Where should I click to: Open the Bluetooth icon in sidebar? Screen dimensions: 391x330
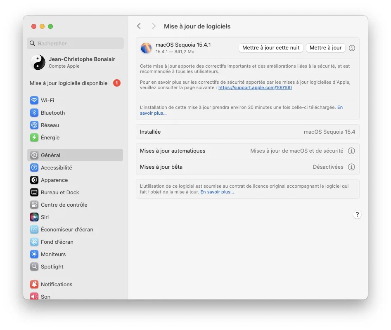pyautogui.click(x=34, y=113)
